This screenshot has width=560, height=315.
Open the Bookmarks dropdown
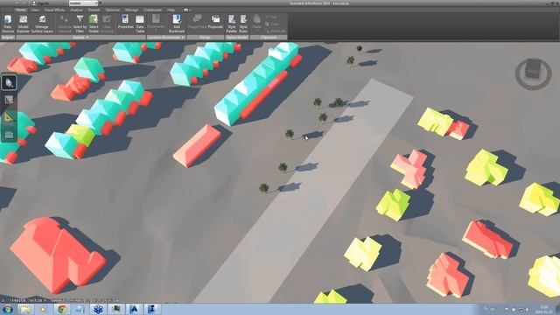tap(156, 24)
